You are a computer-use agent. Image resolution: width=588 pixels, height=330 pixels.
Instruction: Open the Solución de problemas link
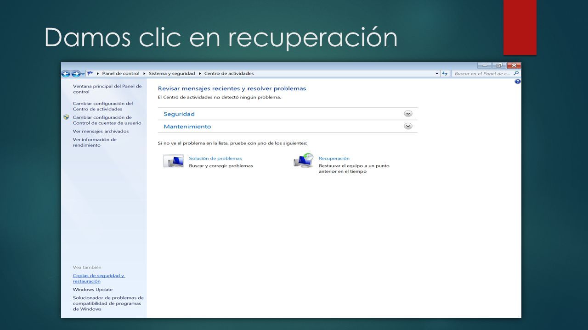click(215, 159)
